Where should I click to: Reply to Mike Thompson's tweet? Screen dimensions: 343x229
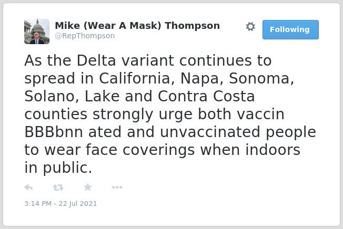28,188
